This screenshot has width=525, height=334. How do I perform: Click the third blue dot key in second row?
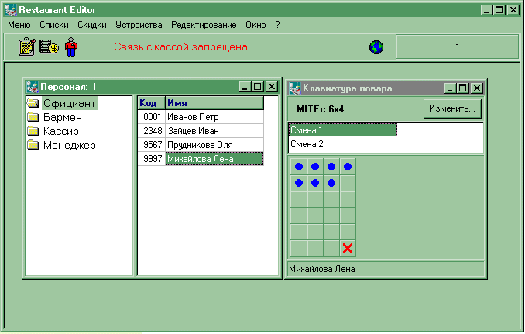[331, 183]
